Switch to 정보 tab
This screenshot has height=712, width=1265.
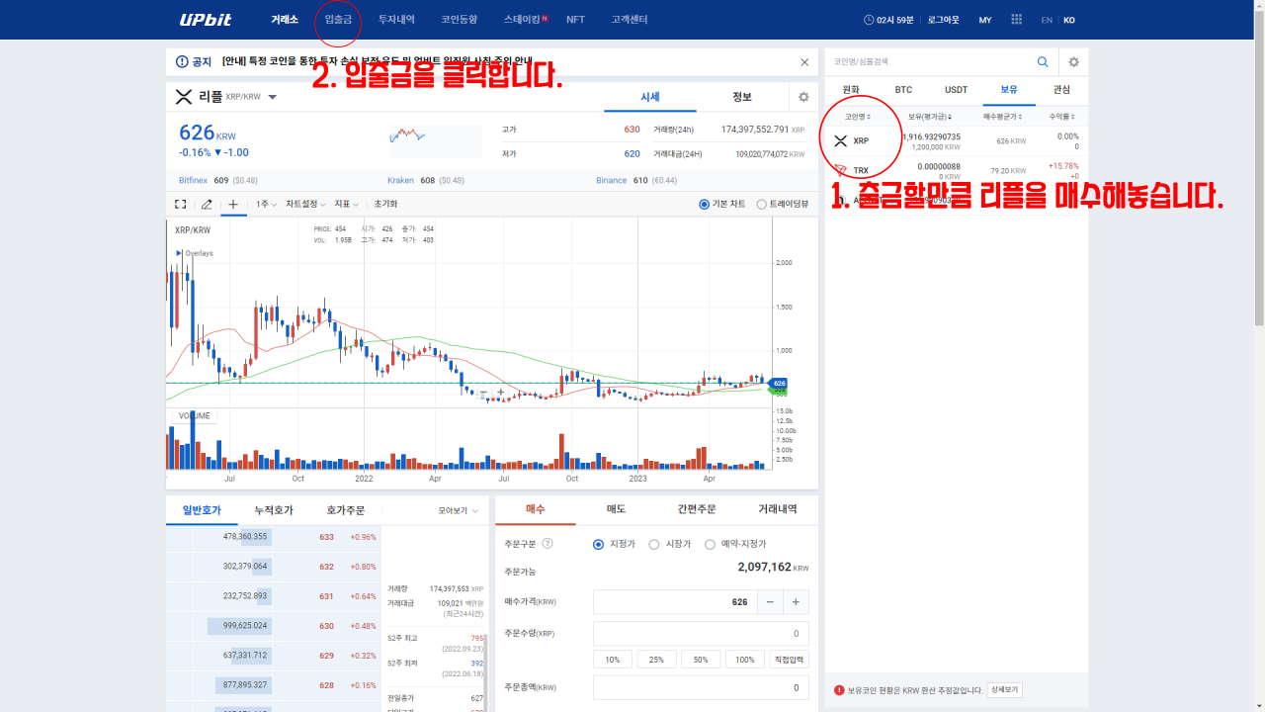(x=742, y=97)
